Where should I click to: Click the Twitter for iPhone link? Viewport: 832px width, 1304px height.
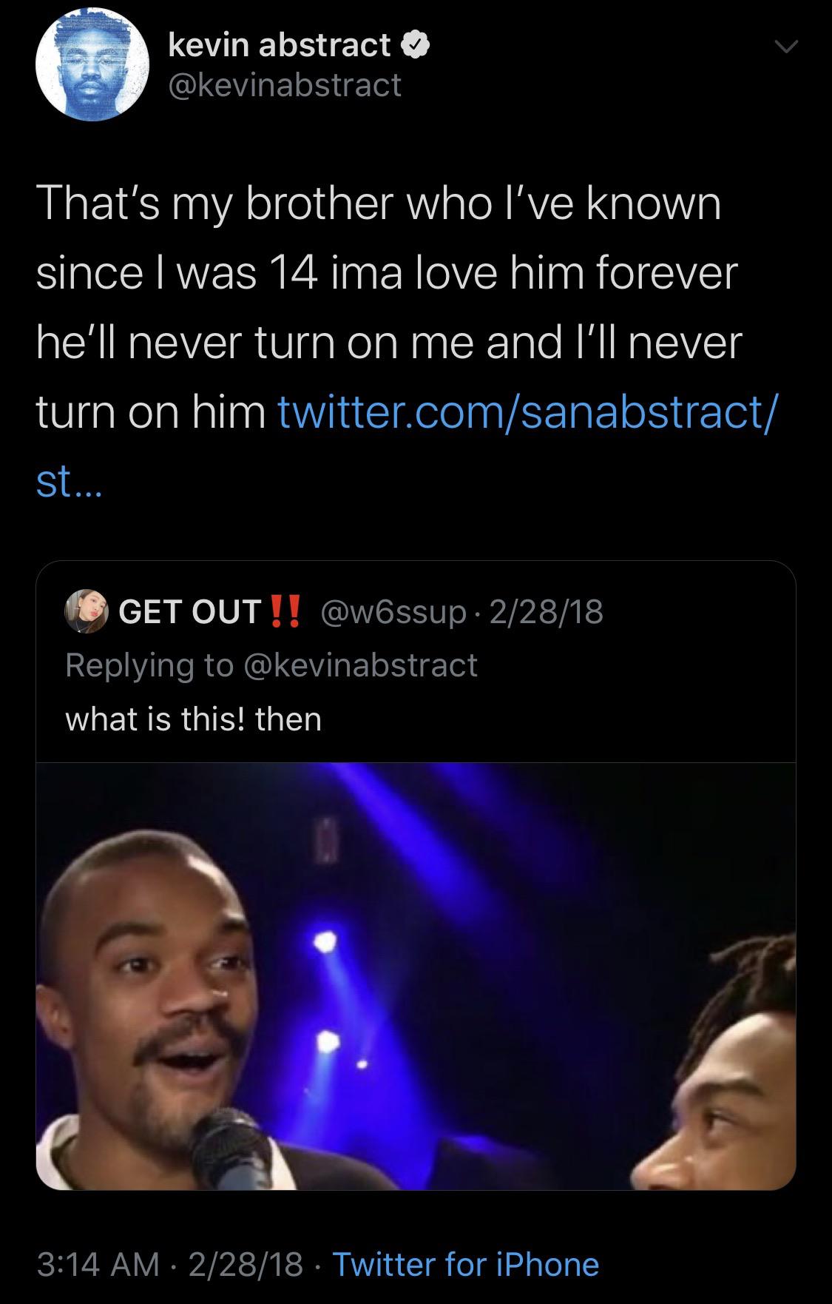(x=466, y=1264)
